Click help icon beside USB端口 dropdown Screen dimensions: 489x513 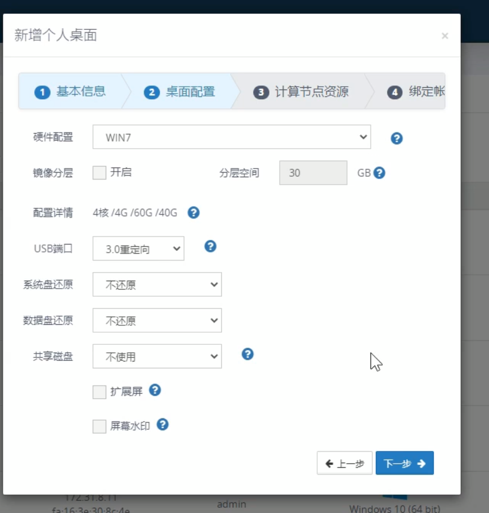coord(210,247)
